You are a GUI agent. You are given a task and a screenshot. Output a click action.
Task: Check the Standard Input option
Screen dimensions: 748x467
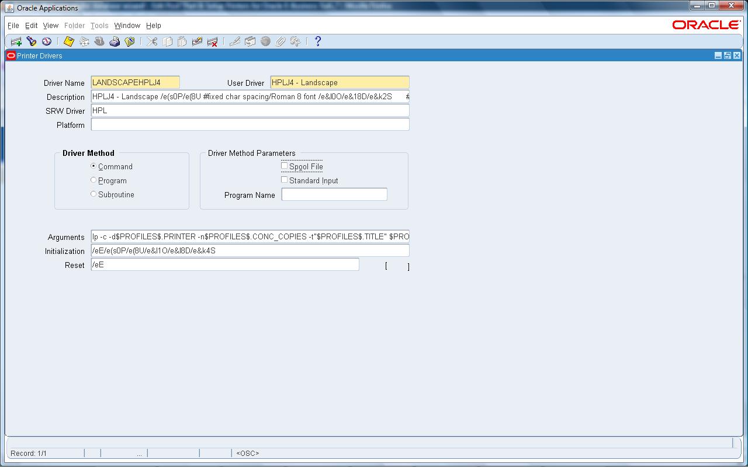click(285, 180)
